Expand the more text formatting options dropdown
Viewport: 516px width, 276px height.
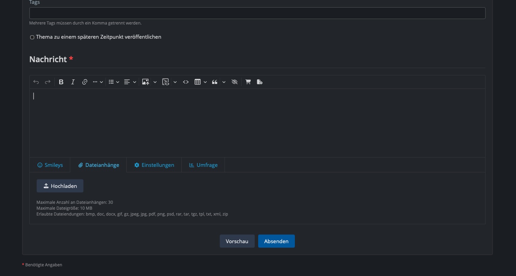[x=98, y=82]
